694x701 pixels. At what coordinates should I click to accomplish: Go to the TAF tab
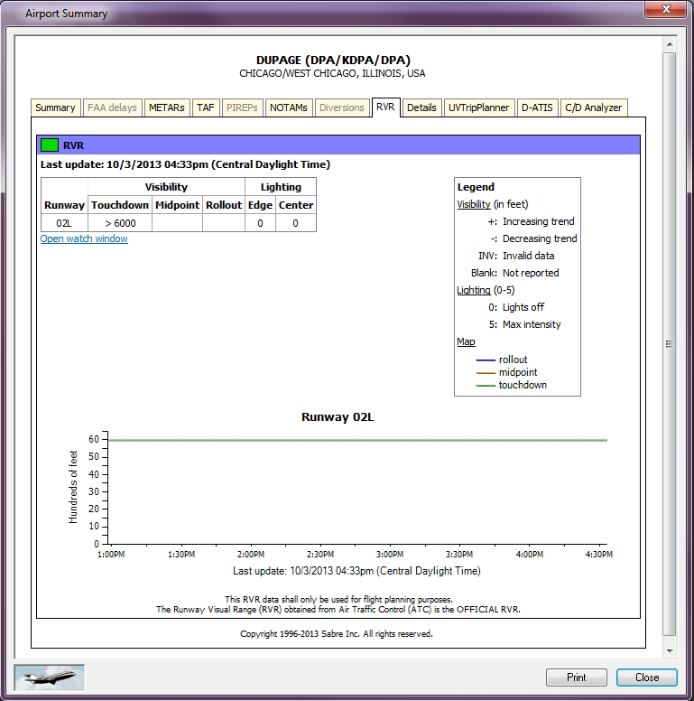[x=207, y=107]
